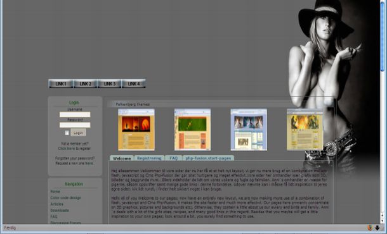Open Color code design link

(x=65, y=197)
